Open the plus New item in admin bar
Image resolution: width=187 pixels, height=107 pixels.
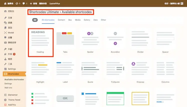pyautogui.click(x=33, y=3)
